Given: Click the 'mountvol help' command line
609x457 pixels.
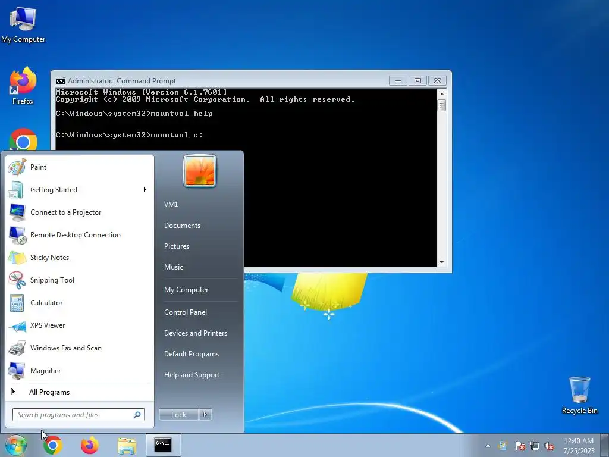Looking at the screenshot, I should tap(134, 114).
